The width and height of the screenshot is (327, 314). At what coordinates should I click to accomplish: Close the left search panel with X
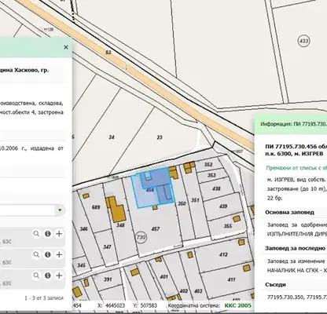pyautogui.click(x=66, y=47)
